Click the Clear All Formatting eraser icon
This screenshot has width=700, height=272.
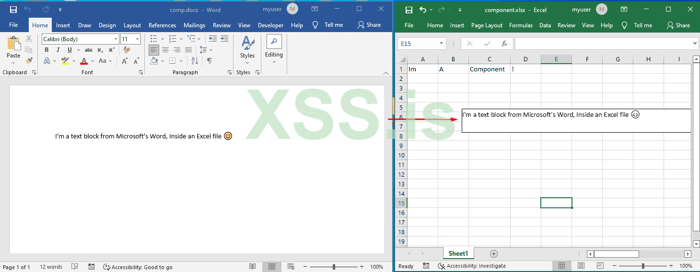127,50
